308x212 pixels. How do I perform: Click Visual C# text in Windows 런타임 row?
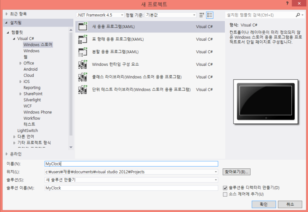(204, 64)
